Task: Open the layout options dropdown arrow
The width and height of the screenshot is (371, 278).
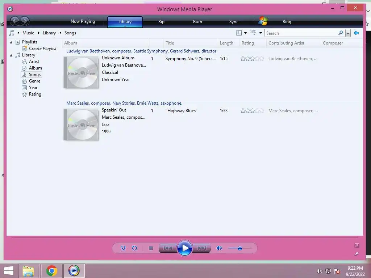Action: coord(245,33)
